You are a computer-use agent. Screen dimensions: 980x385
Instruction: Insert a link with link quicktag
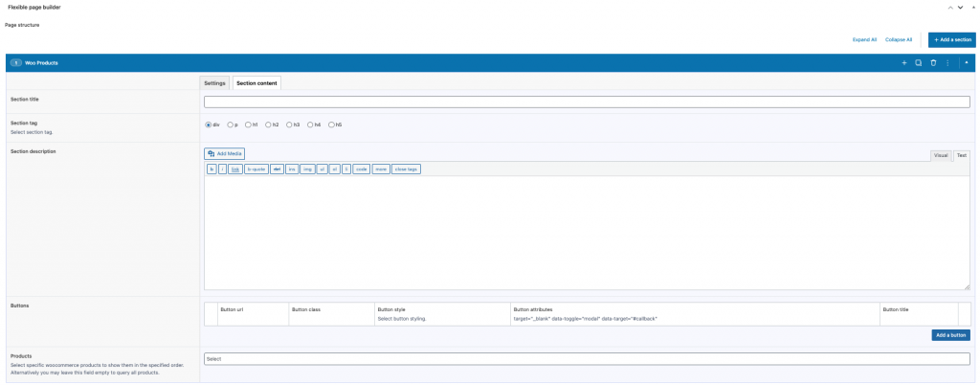pos(235,169)
